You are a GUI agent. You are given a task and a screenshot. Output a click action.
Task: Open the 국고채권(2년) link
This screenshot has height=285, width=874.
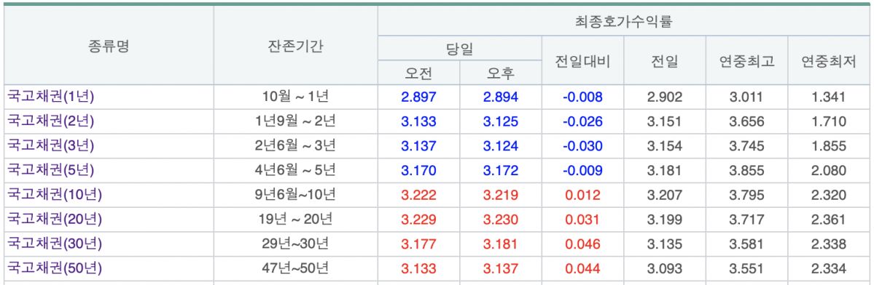coord(51,121)
